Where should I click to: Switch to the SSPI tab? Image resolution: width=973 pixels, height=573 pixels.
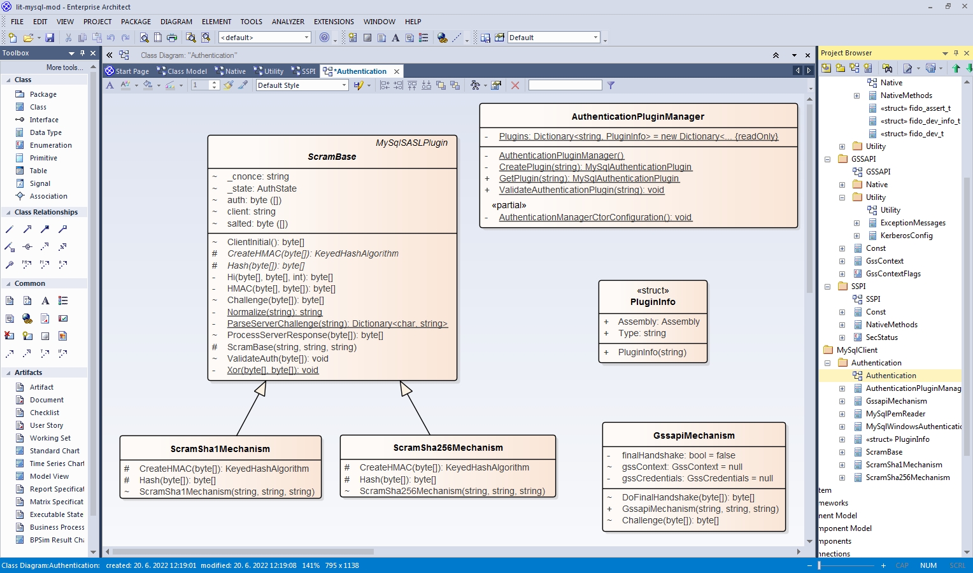304,71
